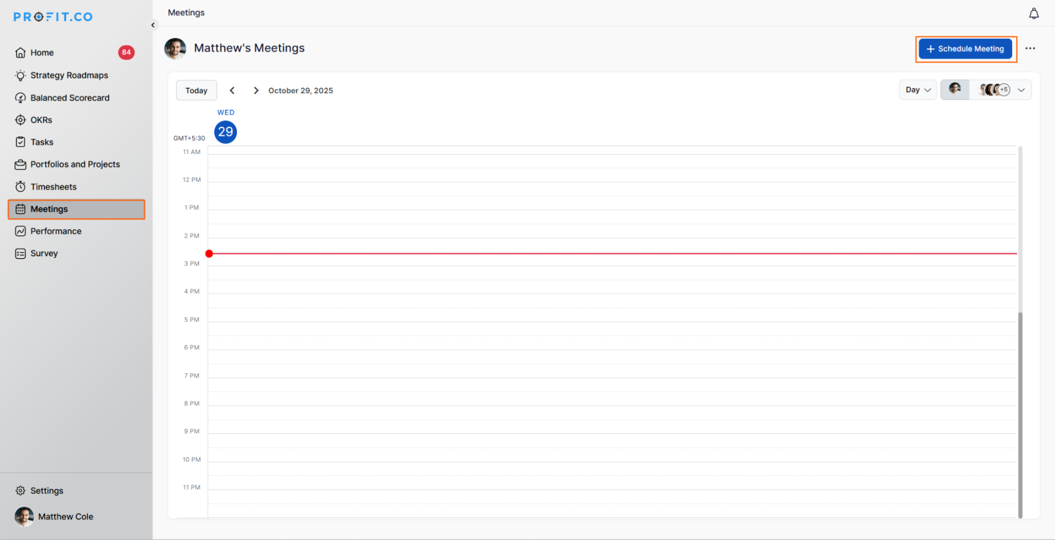This screenshot has width=1055, height=540.
Task: Click the 7 PM time label
Action: click(x=192, y=376)
